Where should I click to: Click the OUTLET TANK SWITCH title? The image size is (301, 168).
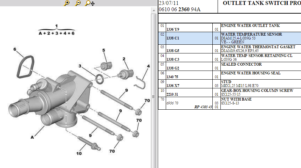(x=262, y=3)
